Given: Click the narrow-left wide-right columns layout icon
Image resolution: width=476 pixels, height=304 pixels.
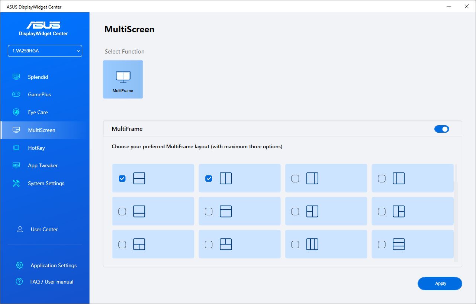Looking at the screenshot, I should coord(399,178).
